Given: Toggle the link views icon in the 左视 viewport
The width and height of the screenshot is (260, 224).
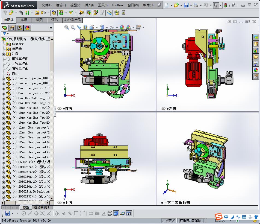Looking at the screenshot, I should pyautogui.click(x=163, y=109).
